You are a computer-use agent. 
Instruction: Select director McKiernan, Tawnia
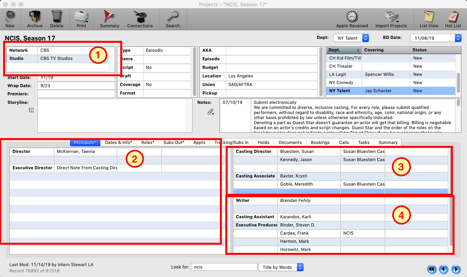(76, 151)
